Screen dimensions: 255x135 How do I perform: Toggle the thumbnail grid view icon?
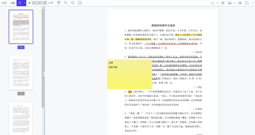(x=20, y=3)
